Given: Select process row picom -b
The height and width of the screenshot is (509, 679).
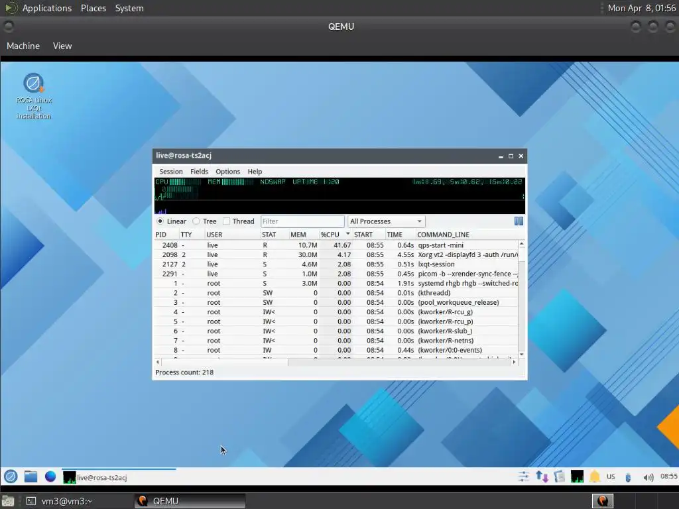Looking at the screenshot, I should 336,274.
